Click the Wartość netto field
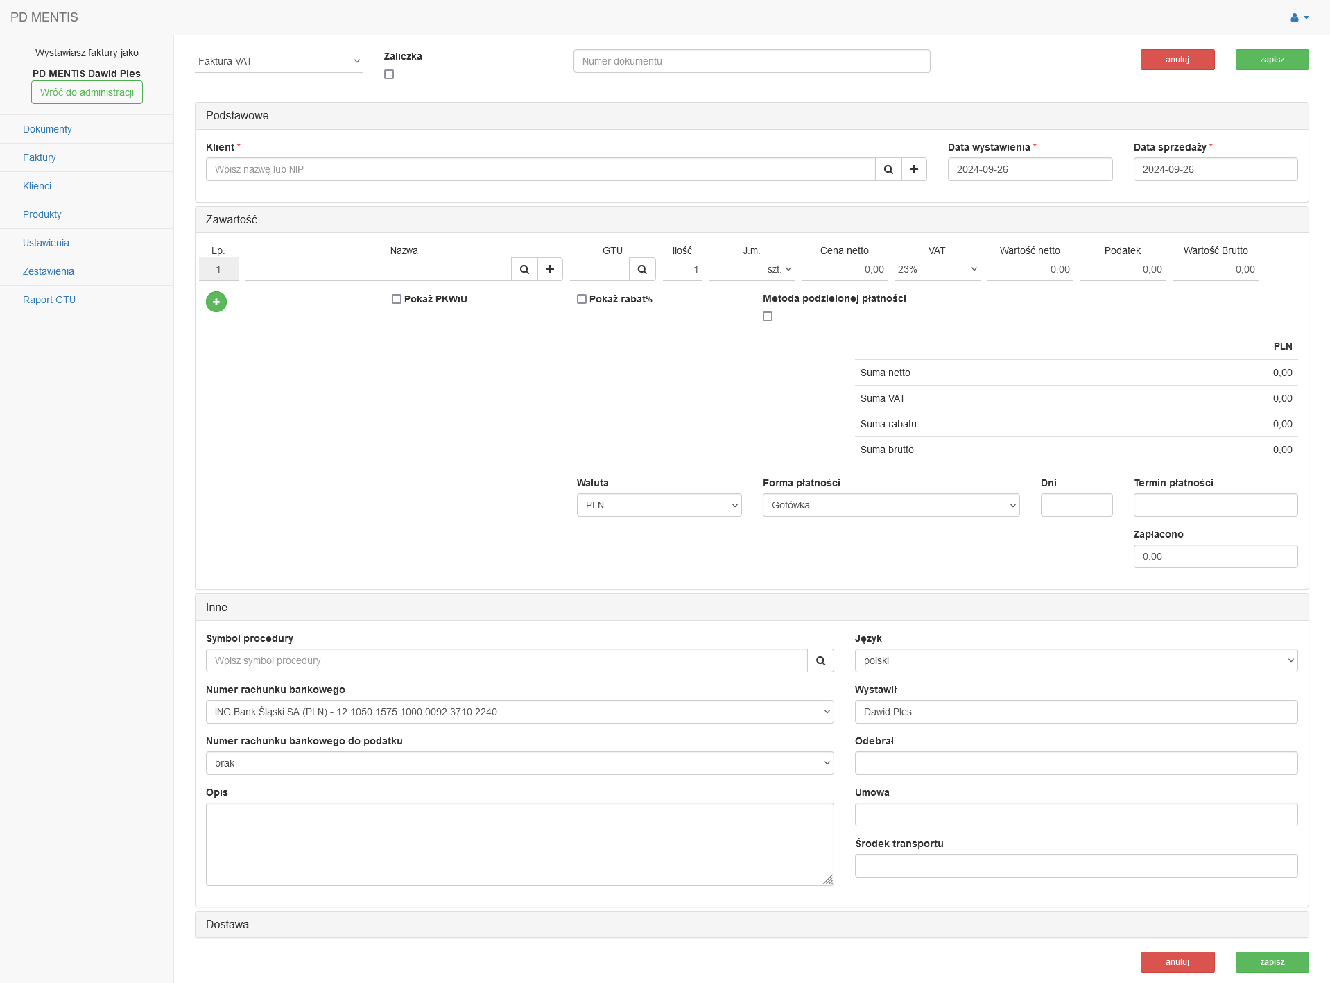Screen dimensions: 1330x983 [x=1030, y=269]
